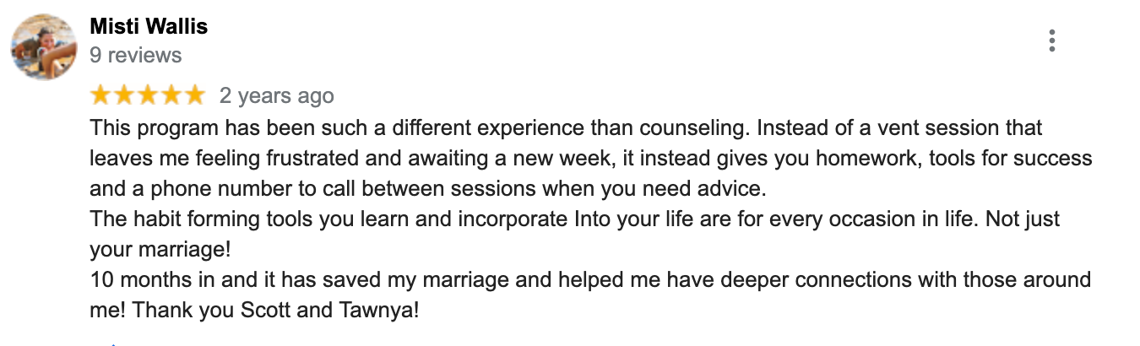Click the fifth gold rating star
1140x346 pixels.
point(194,95)
